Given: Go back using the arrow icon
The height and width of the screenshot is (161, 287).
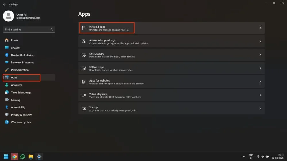Looking at the screenshot, I should click(x=4, y=5).
